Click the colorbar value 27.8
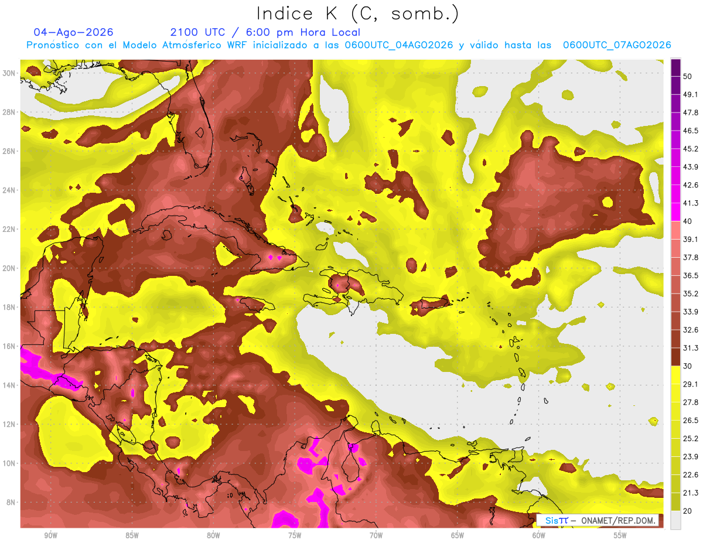Viewport: 703px width, 543px height. click(690, 402)
